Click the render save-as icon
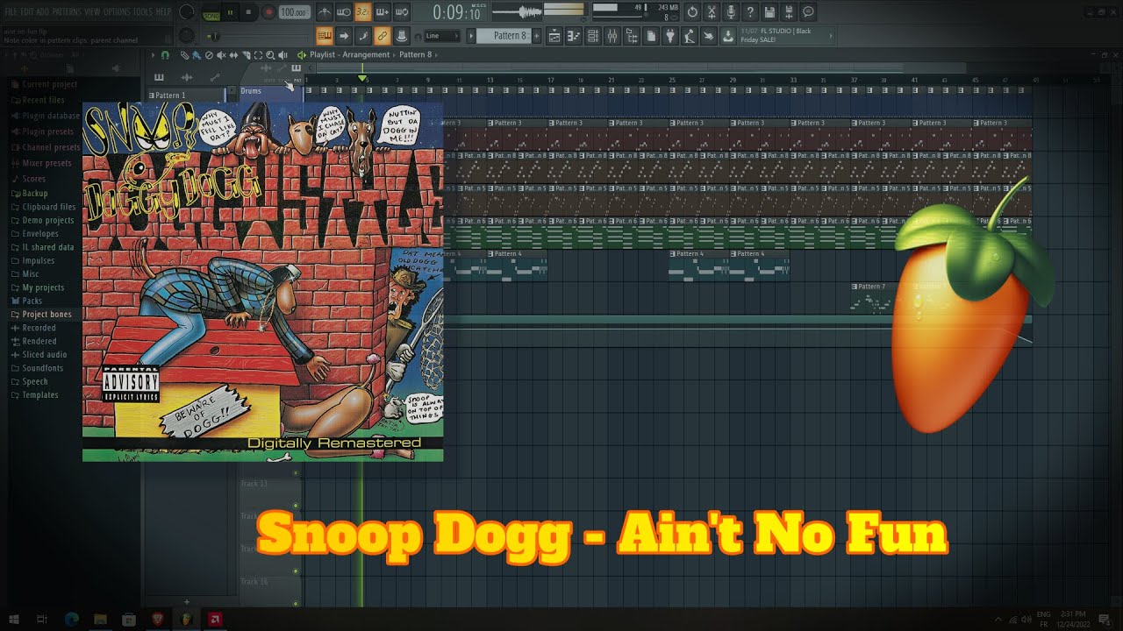The width and height of the screenshot is (1123, 631). point(789,12)
